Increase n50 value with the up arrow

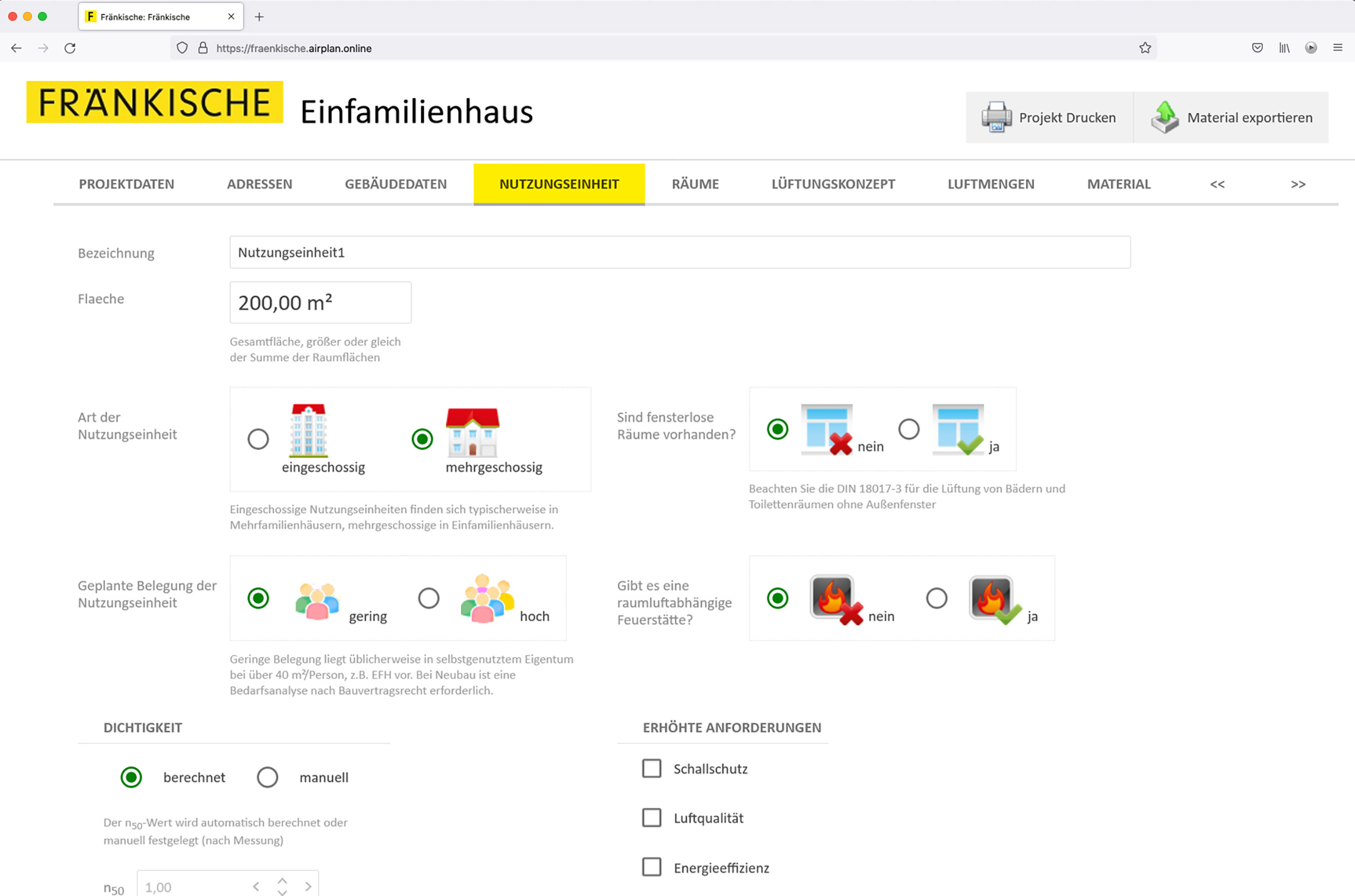[282, 881]
